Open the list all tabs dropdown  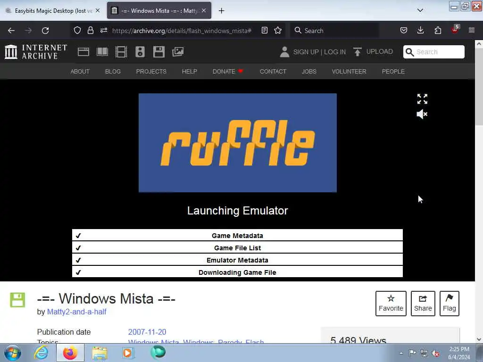click(420, 10)
